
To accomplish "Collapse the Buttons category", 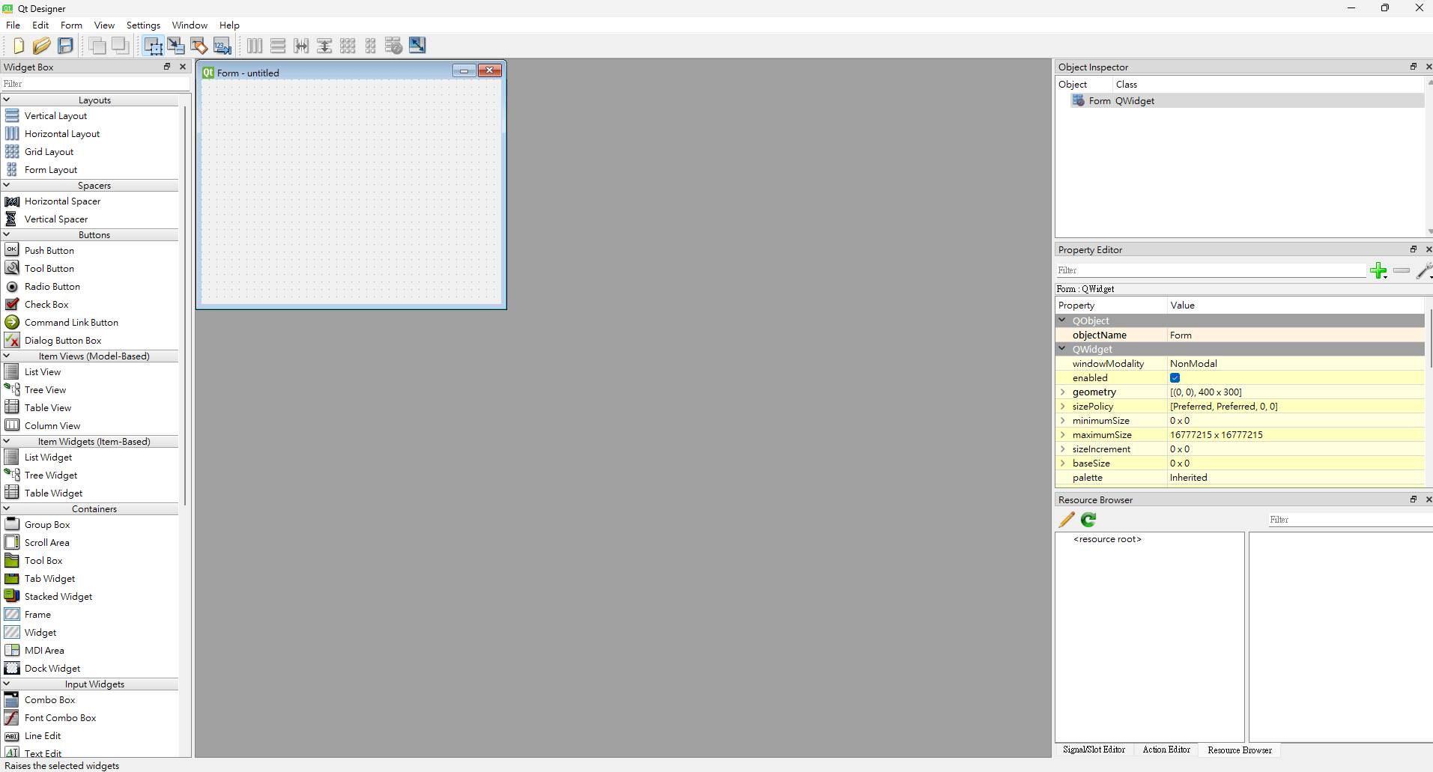I will pyautogui.click(x=7, y=234).
